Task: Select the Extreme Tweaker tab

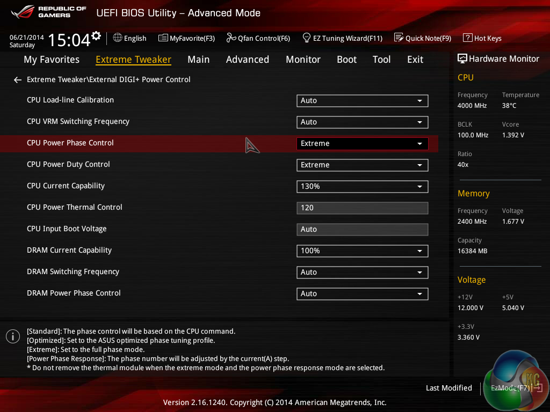Action: click(x=133, y=60)
